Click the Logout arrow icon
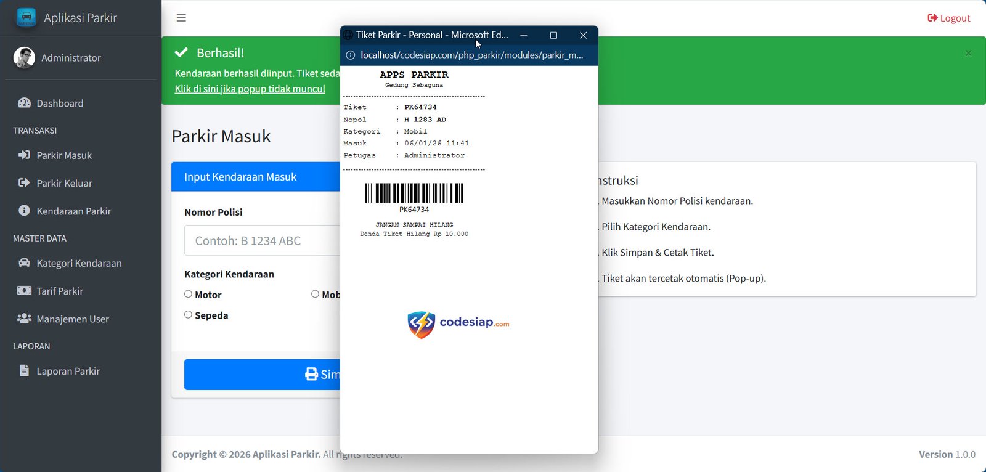The image size is (986, 472). (932, 18)
